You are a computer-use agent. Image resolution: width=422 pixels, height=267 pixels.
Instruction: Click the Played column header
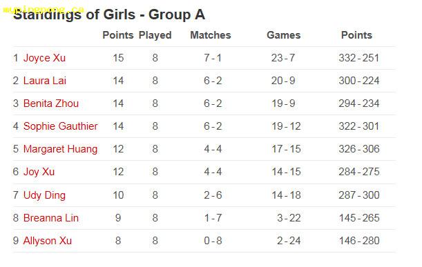tap(155, 35)
